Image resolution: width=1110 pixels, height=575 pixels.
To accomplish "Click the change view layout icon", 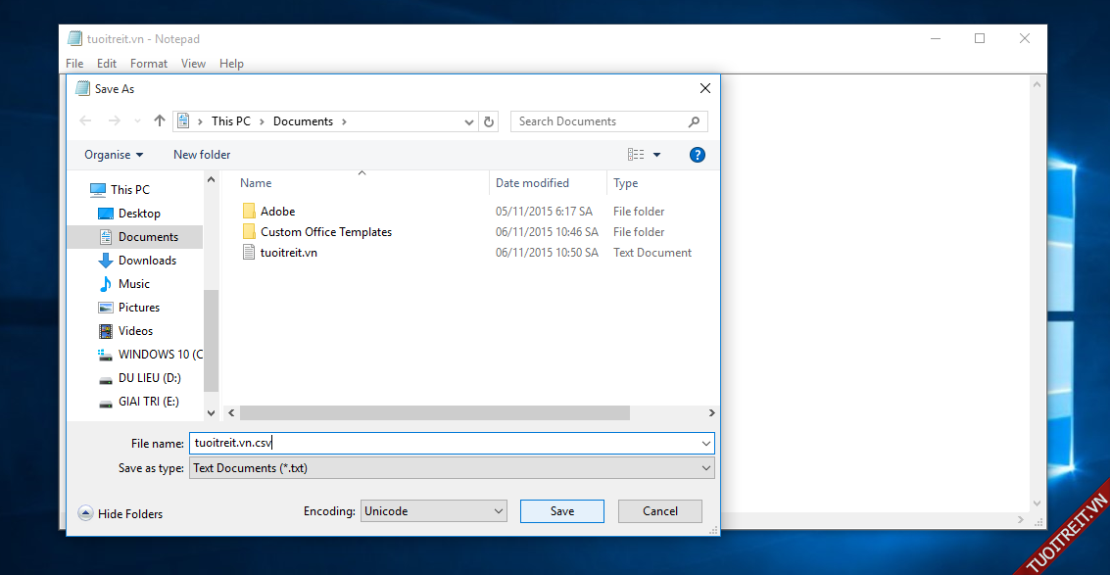I will coord(637,155).
